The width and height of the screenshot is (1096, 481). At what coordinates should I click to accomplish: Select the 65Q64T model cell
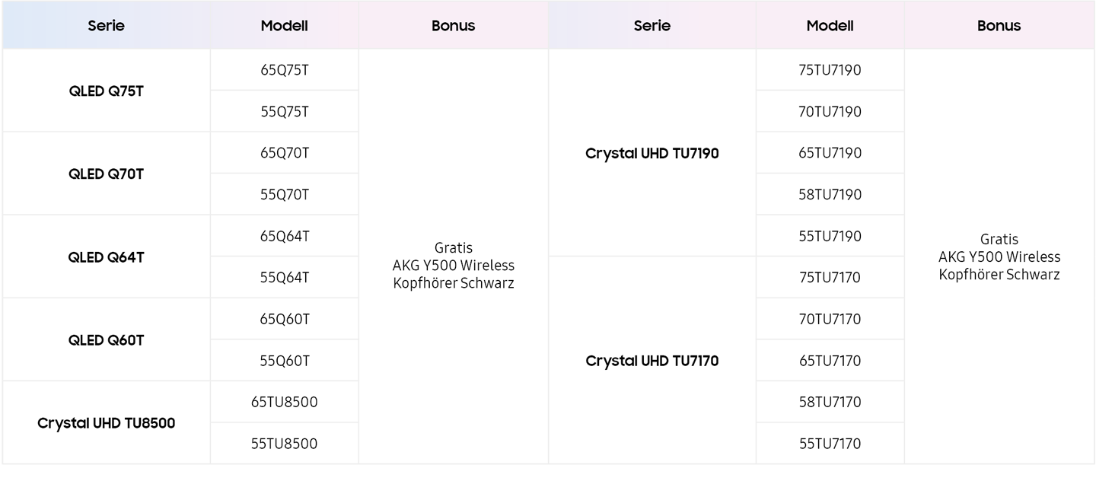pyautogui.click(x=285, y=236)
